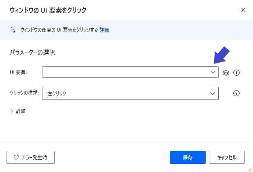Click inside the empty UI 要素 field
Viewport: 253px width, 172px height.
click(x=126, y=72)
